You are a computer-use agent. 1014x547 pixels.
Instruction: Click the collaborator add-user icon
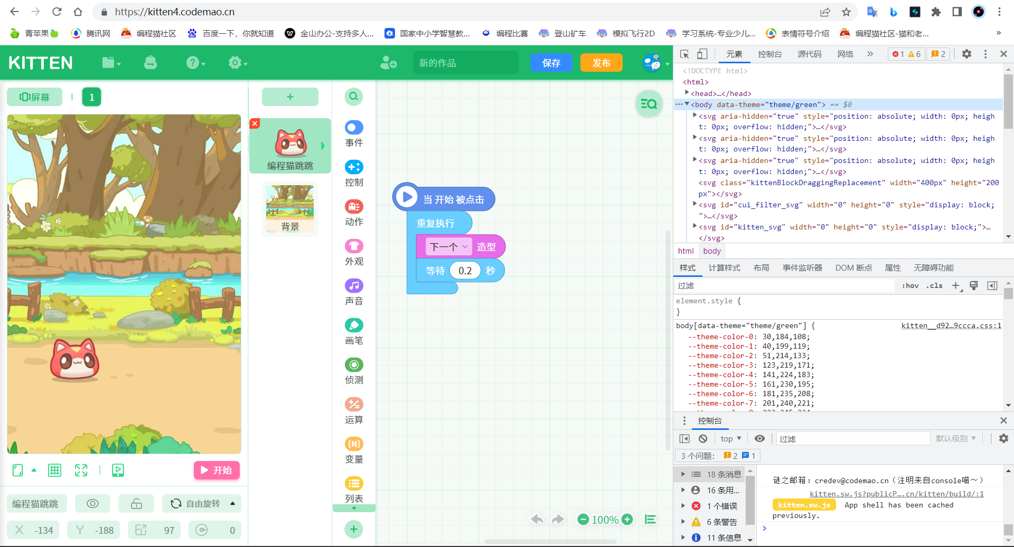pyautogui.click(x=388, y=63)
